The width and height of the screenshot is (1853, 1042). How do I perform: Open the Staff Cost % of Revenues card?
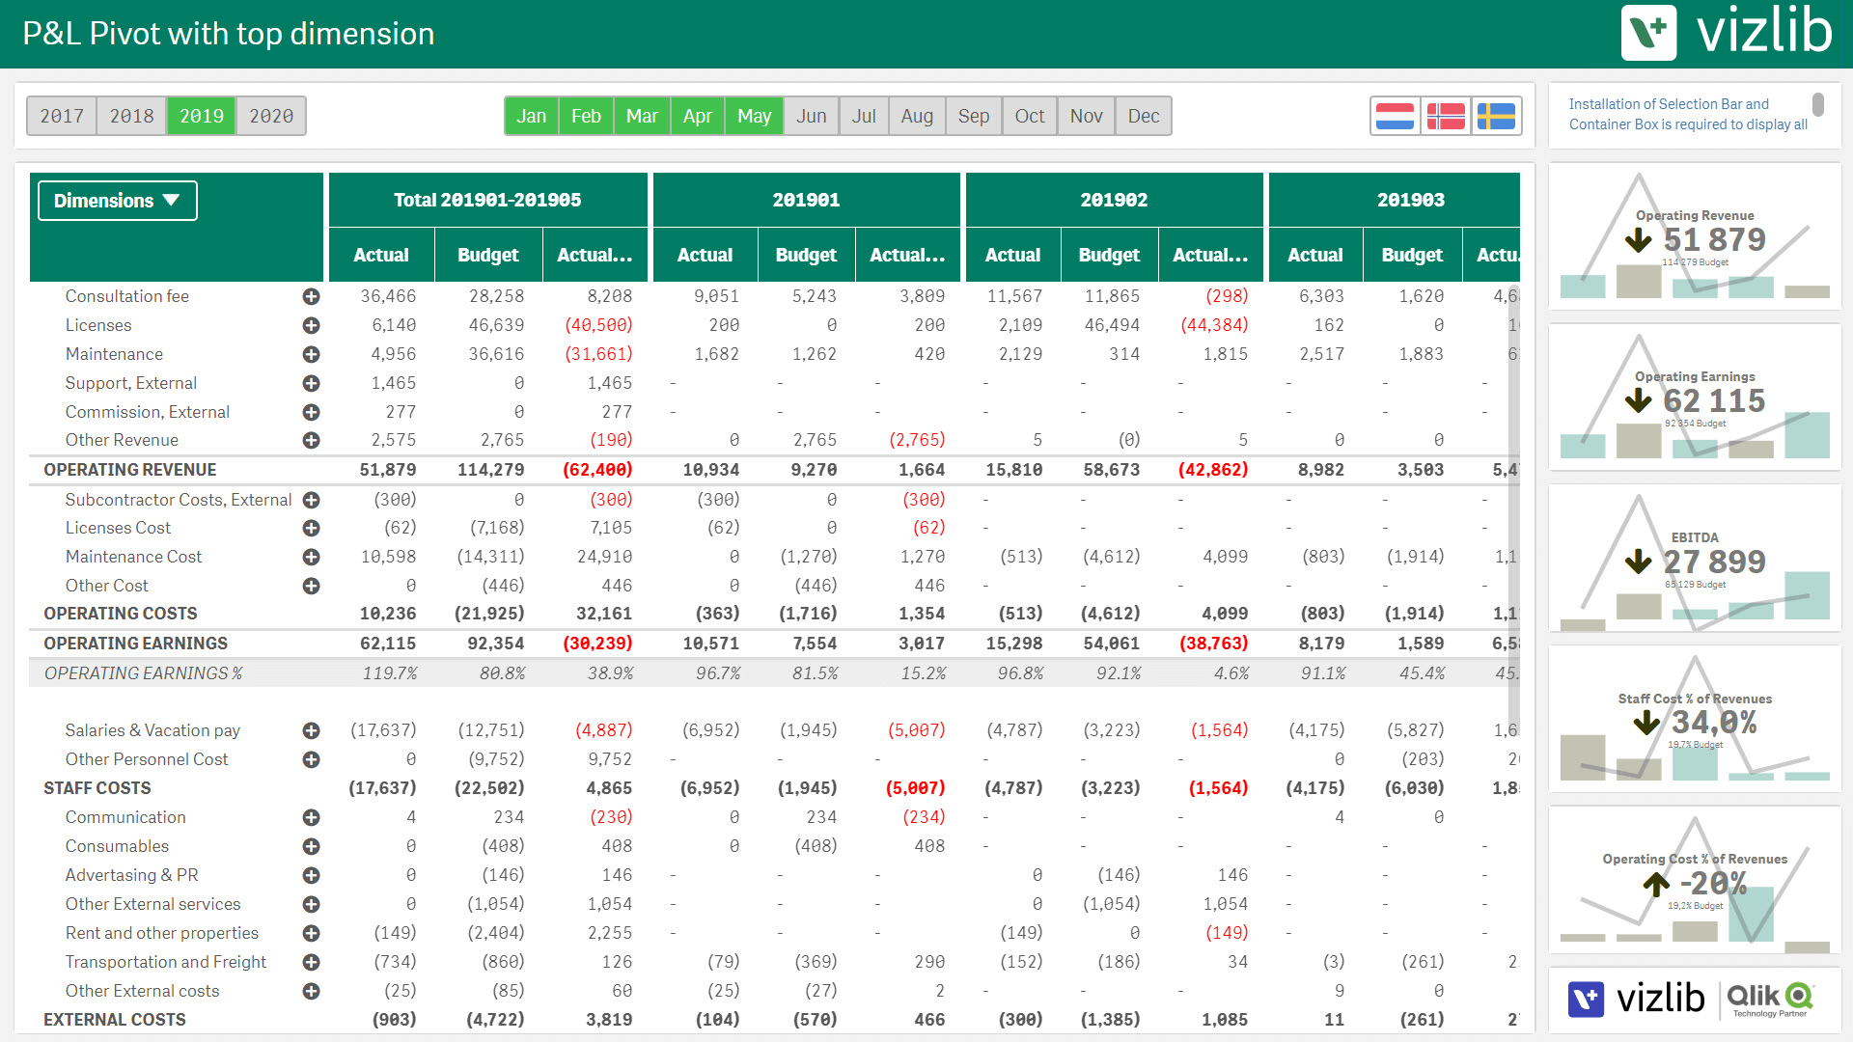[x=1695, y=719]
